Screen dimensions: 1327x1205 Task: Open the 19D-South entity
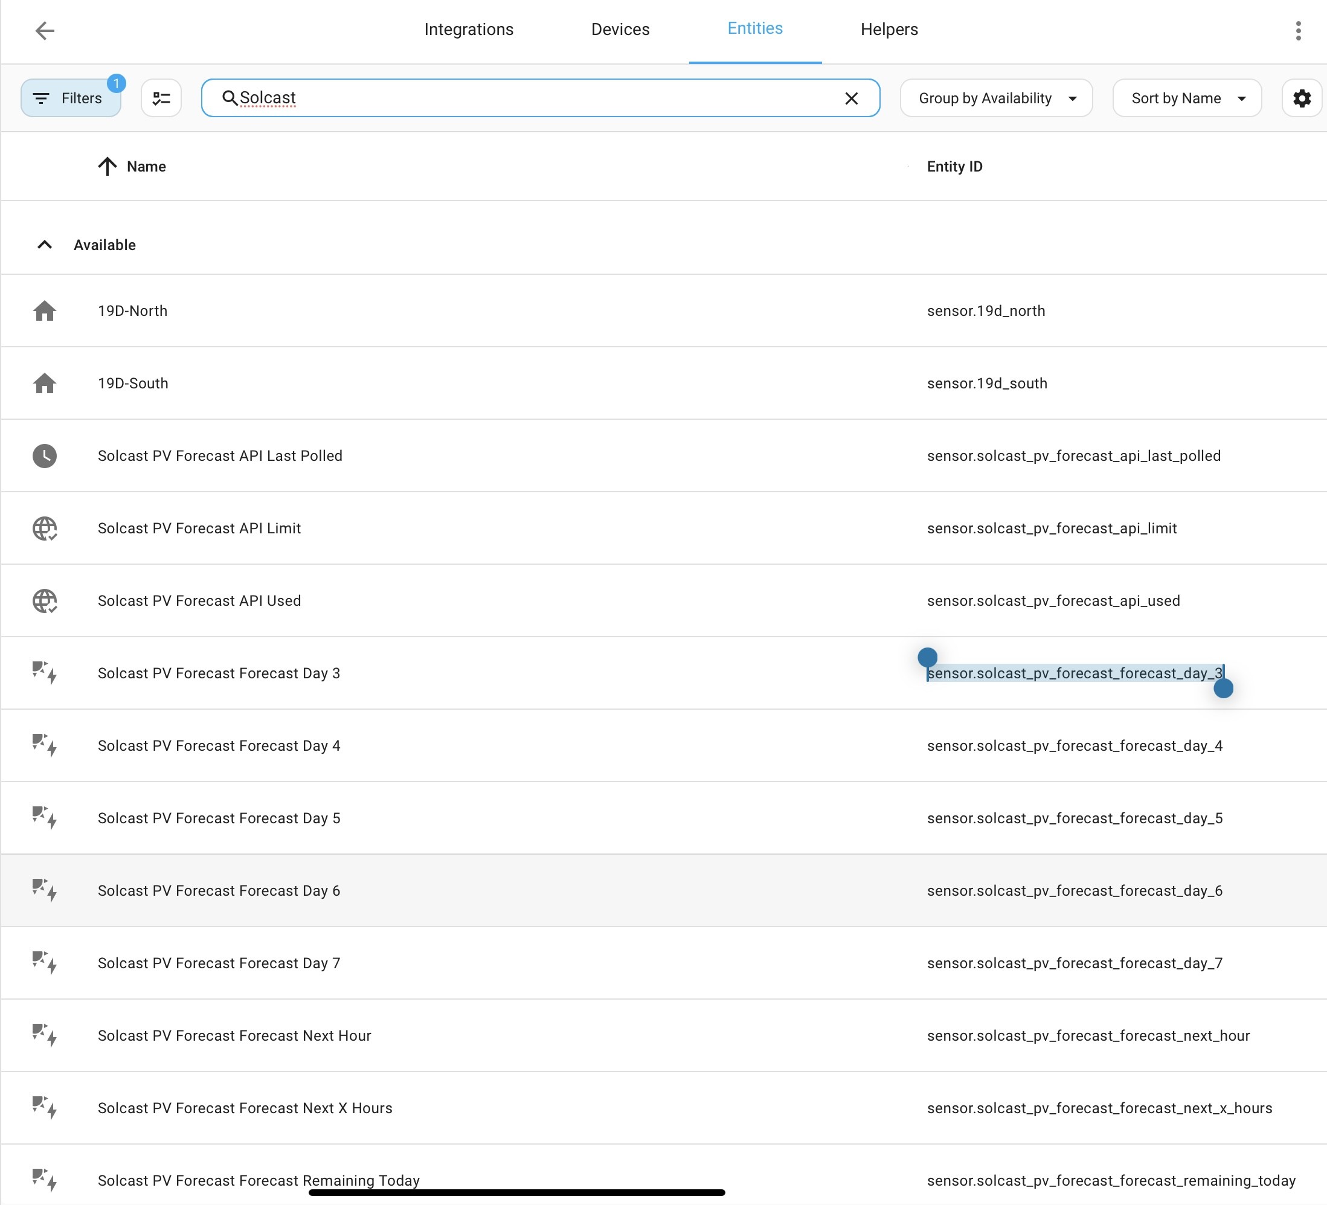click(x=133, y=383)
